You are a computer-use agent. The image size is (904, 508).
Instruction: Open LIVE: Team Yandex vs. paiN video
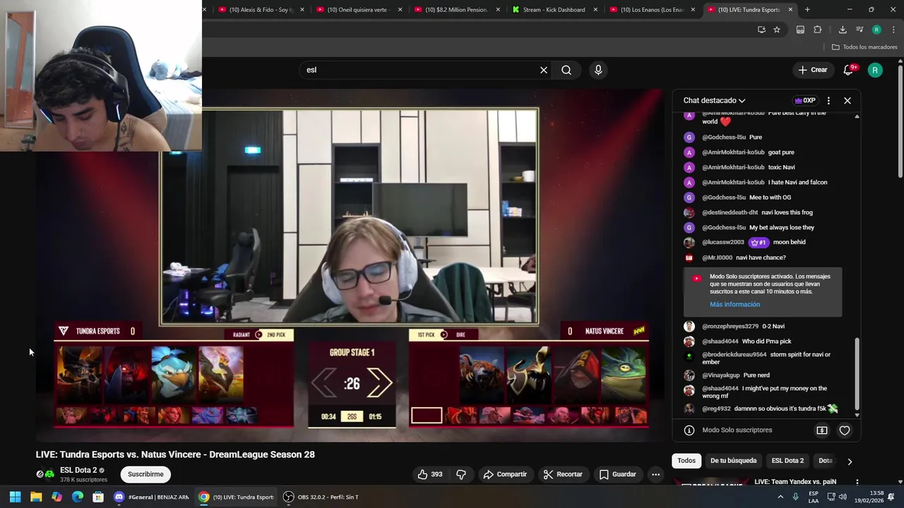[795, 482]
